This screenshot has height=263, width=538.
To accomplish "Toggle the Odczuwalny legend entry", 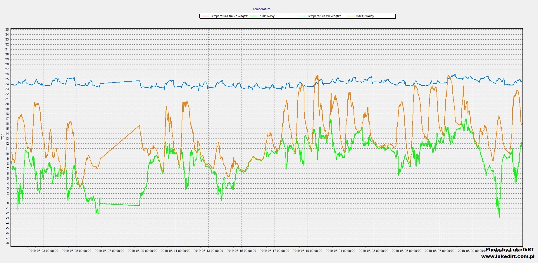I will coord(365,16).
